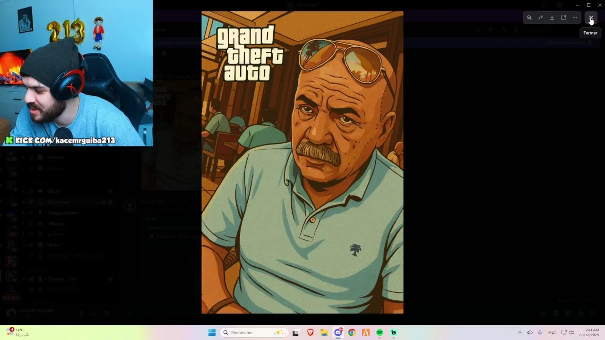This screenshot has width=605, height=340.
Task: Switch to Discord taskbar icon
Action: pos(338,333)
